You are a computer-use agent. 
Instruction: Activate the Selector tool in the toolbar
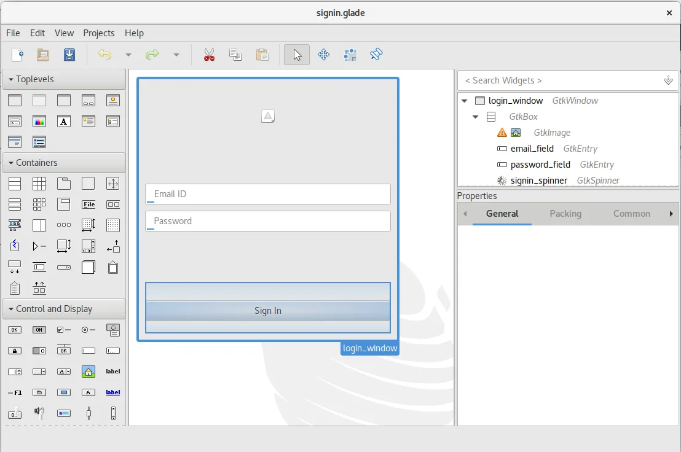coord(297,55)
